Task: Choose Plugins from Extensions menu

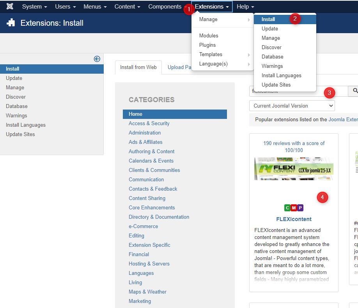Action: [222, 45]
